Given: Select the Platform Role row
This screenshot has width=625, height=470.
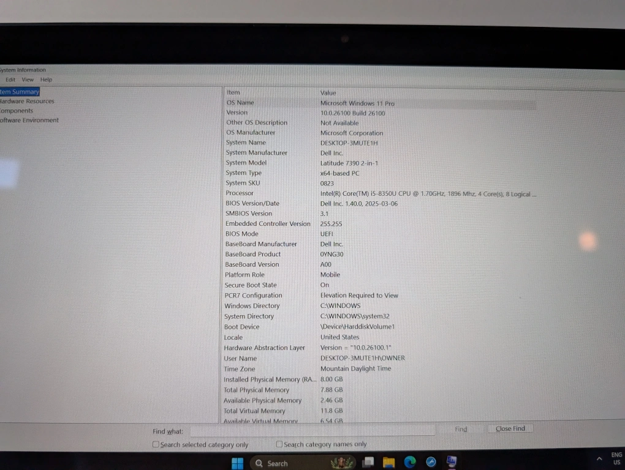Looking at the screenshot, I should click(381, 275).
